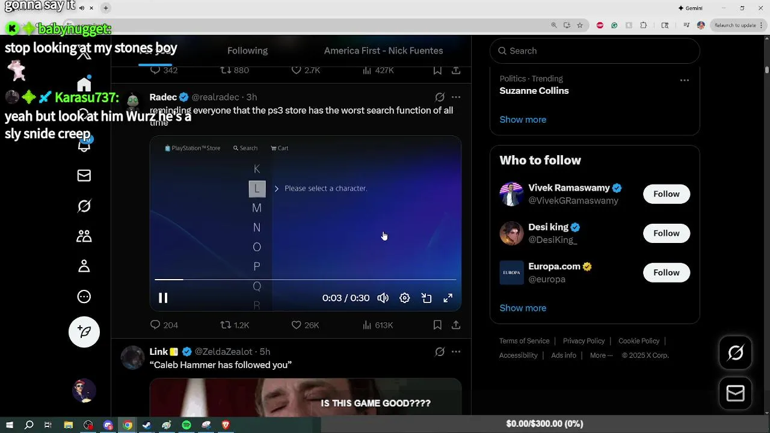Open floating Messages button at bottom right
The height and width of the screenshot is (433, 770).
click(x=736, y=393)
